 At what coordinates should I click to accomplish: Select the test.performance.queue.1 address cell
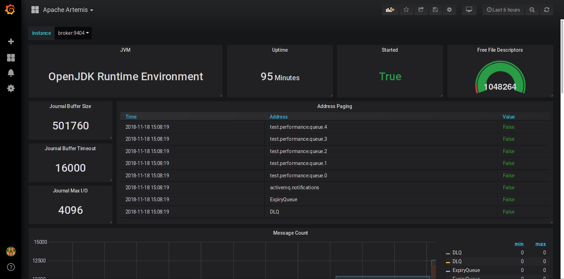[299, 163]
